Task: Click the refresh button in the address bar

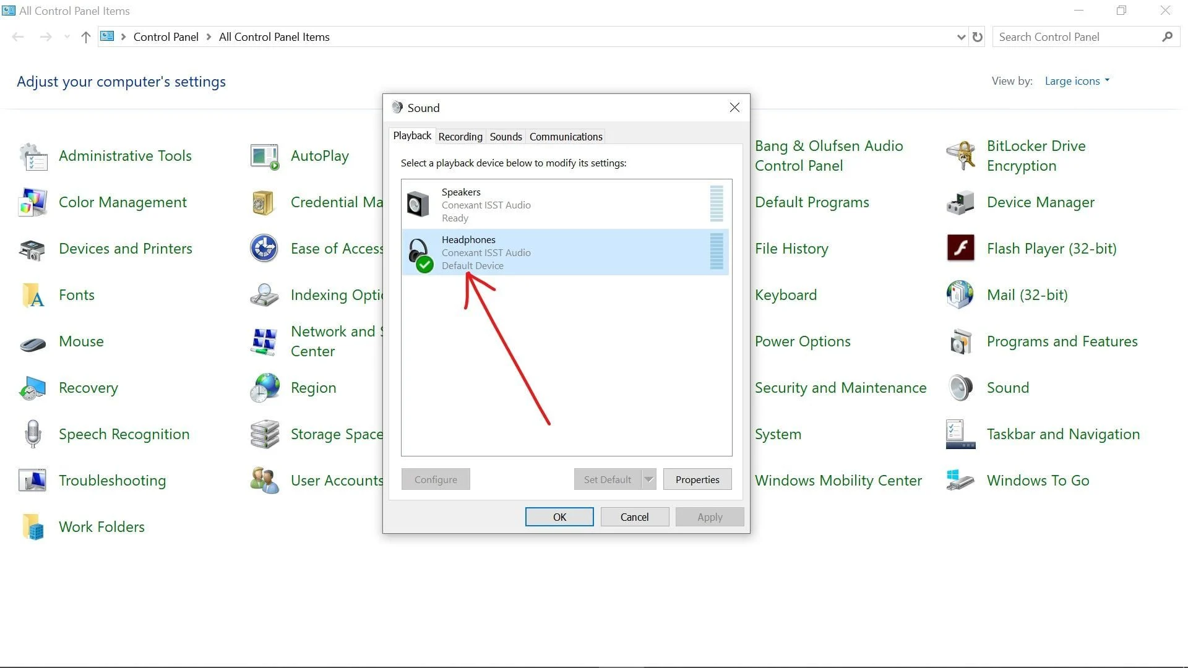Action: click(x=978, y=37)
